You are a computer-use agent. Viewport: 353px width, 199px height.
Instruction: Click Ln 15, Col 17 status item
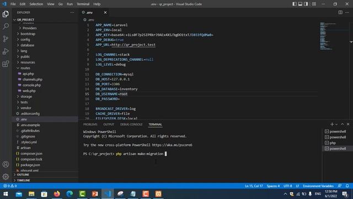(254, 186)
